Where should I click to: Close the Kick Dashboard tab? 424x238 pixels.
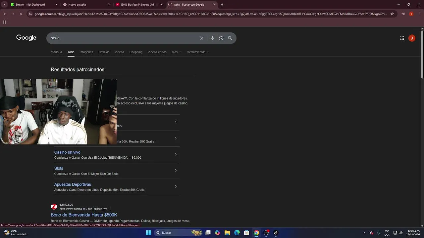point(56,5)
